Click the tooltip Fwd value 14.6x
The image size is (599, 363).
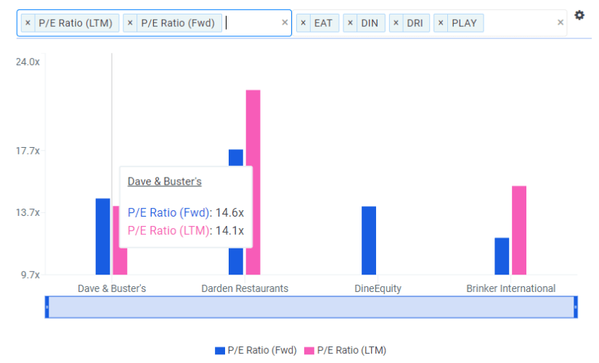[229, 212]
